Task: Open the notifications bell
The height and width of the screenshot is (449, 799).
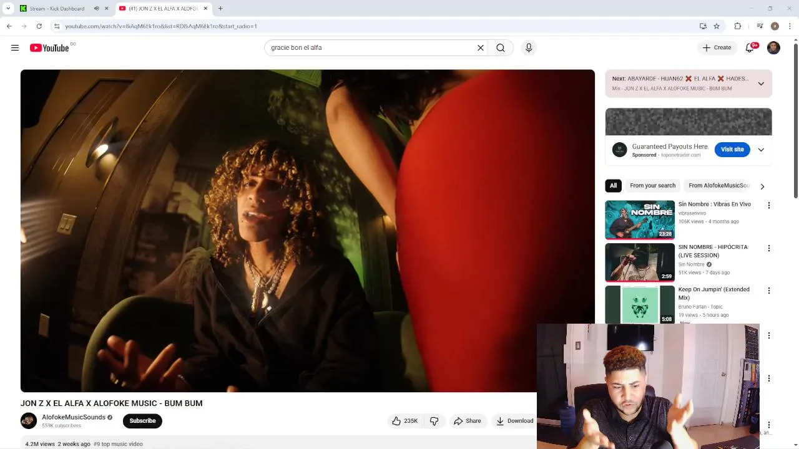Action: [750, 47]
